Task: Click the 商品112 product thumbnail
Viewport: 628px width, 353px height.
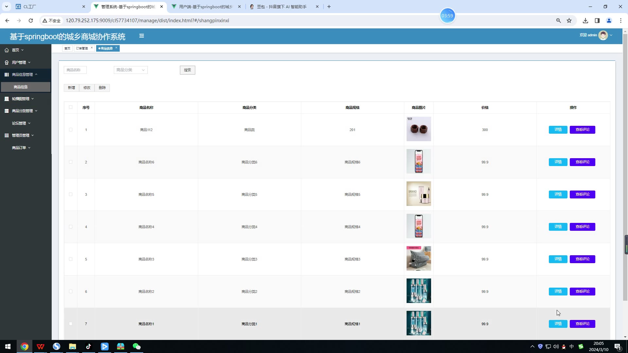Action: [x=419, y=129]
